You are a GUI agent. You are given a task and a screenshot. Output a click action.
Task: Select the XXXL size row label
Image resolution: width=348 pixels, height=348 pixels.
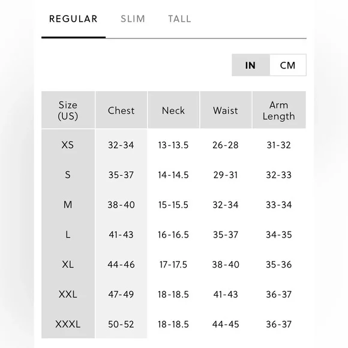(68, 324)
